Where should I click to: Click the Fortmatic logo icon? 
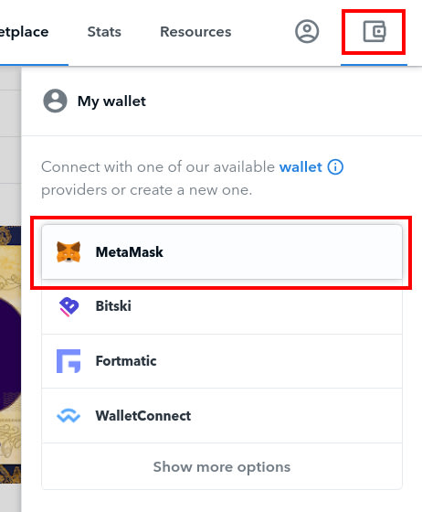coord(69,361)
